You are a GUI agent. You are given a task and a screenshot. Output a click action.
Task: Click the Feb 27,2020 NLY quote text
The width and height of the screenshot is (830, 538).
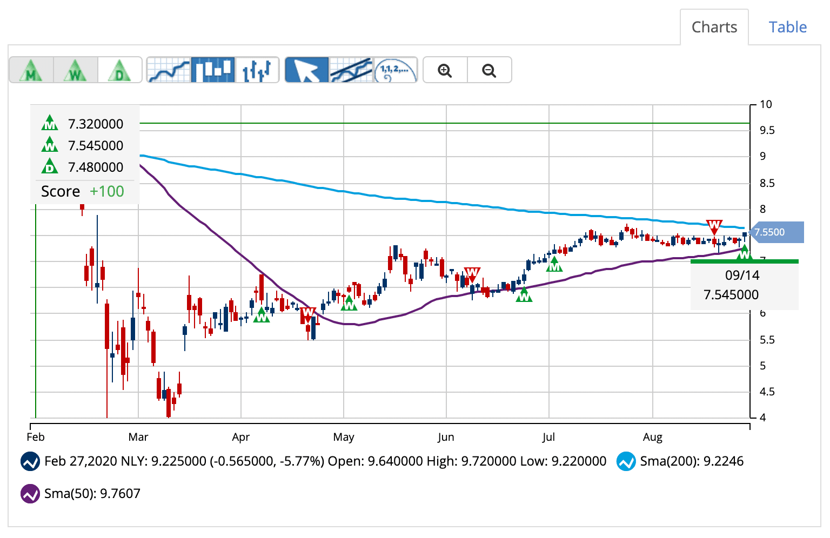coord(325,461)
